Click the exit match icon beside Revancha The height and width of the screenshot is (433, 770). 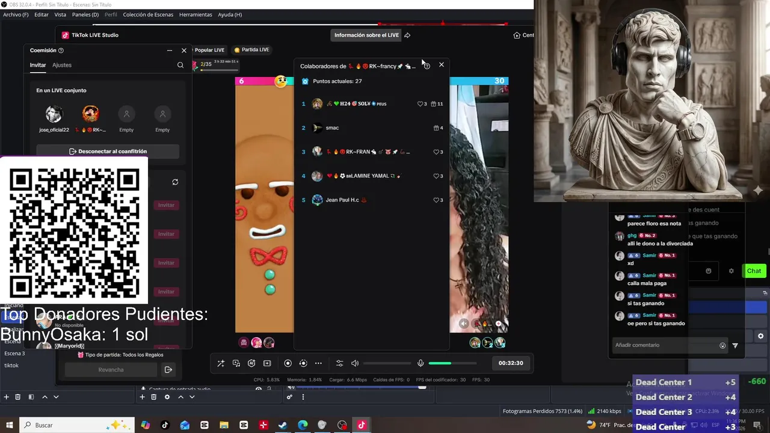(x=168, y=370)
